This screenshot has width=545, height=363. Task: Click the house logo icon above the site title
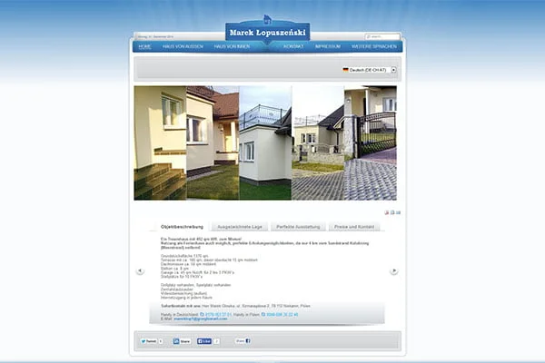tap(267, 19)
